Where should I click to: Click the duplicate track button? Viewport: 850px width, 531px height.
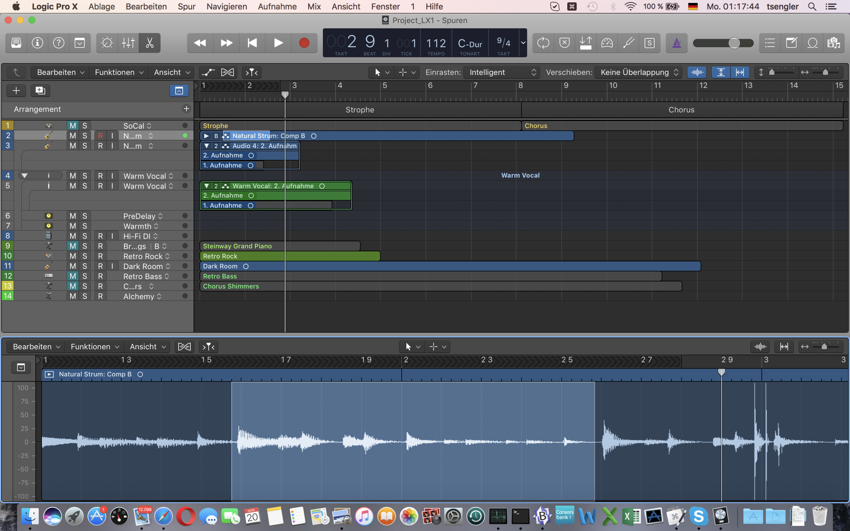[x=40, y=91]
